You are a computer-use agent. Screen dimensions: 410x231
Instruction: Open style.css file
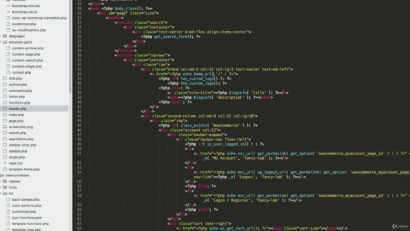[15, 163]
